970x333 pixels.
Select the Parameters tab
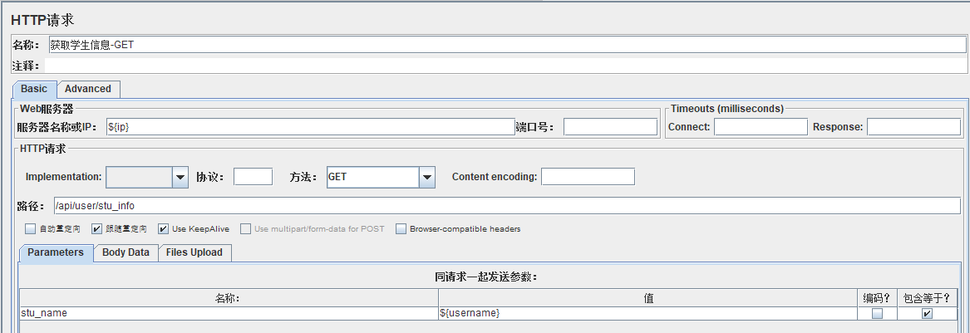(56, 252)
